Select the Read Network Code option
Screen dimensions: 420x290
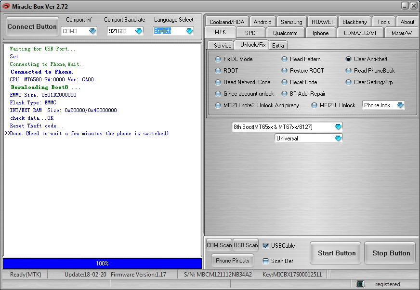(218, 82)
